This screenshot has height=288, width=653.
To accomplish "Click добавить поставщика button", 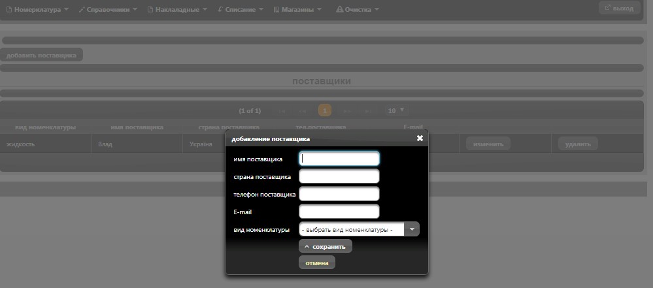I will click(x=41, y=55).
